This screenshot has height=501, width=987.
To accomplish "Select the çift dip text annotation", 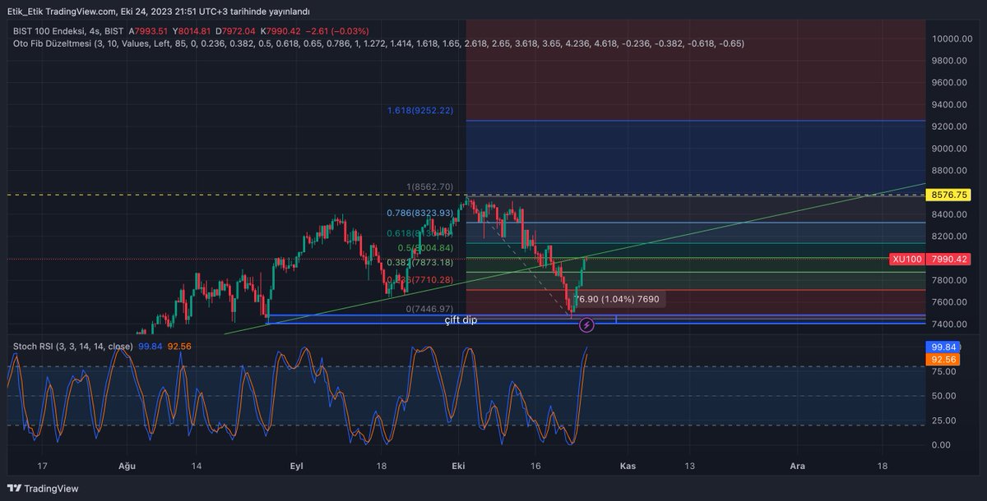I will click(461, 320).
